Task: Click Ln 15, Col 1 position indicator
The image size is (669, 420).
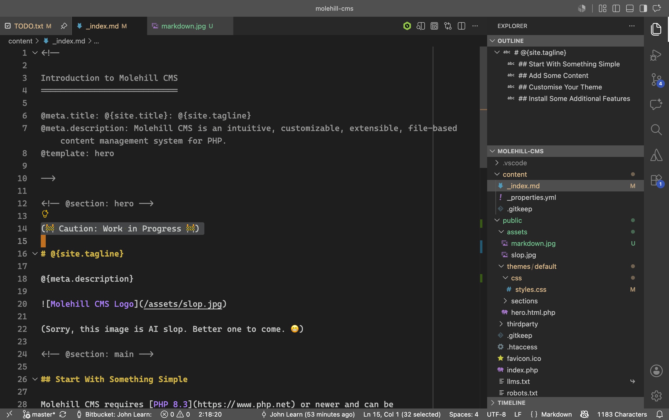Action: pos(402,414)
